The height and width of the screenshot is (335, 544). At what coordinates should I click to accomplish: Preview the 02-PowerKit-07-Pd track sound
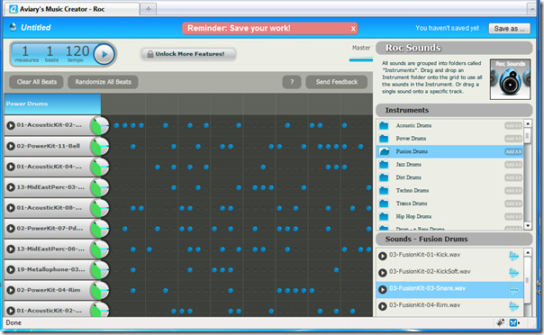[11, 229]
